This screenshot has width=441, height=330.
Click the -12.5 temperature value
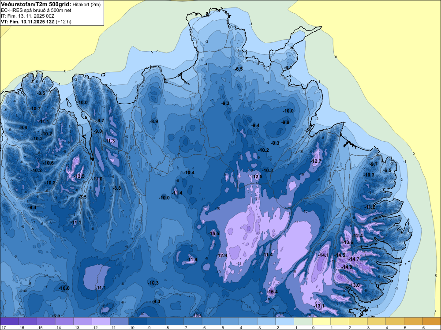pos(257,176)
